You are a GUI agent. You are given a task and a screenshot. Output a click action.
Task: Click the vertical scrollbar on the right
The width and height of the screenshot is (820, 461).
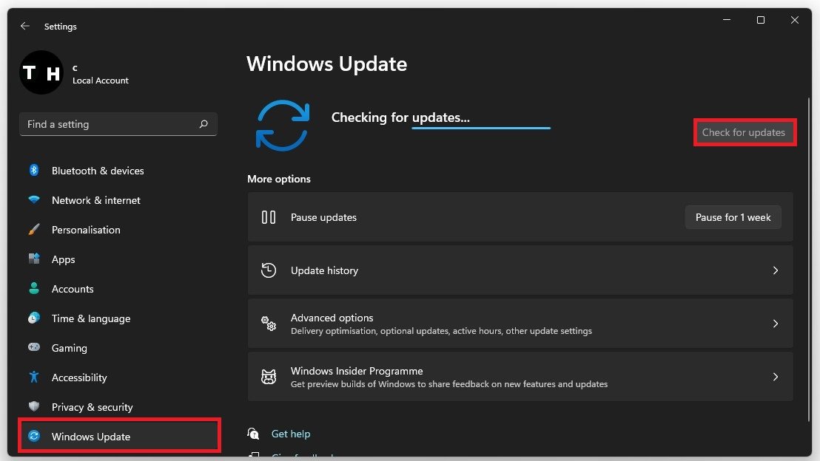pyautogui.click(x=808, y=259)
